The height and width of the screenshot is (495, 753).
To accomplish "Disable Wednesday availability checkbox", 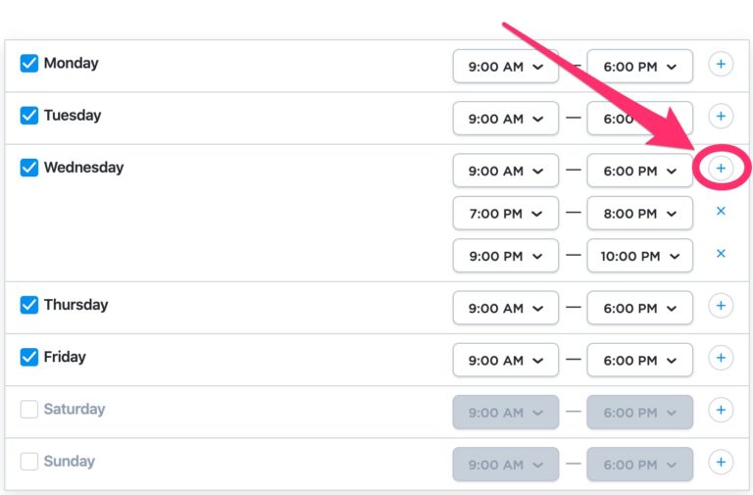I will coord(29,168).
